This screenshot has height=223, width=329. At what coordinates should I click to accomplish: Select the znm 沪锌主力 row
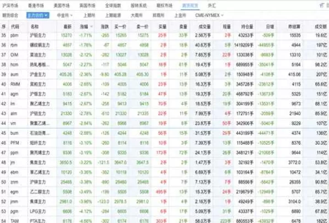click(x=164, y=182)
